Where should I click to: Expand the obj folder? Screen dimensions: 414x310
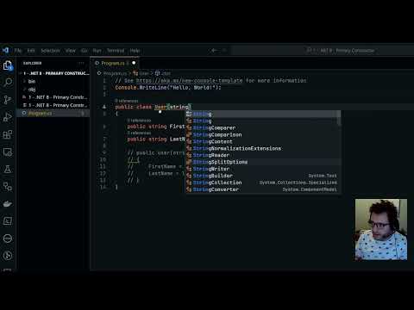54,90
